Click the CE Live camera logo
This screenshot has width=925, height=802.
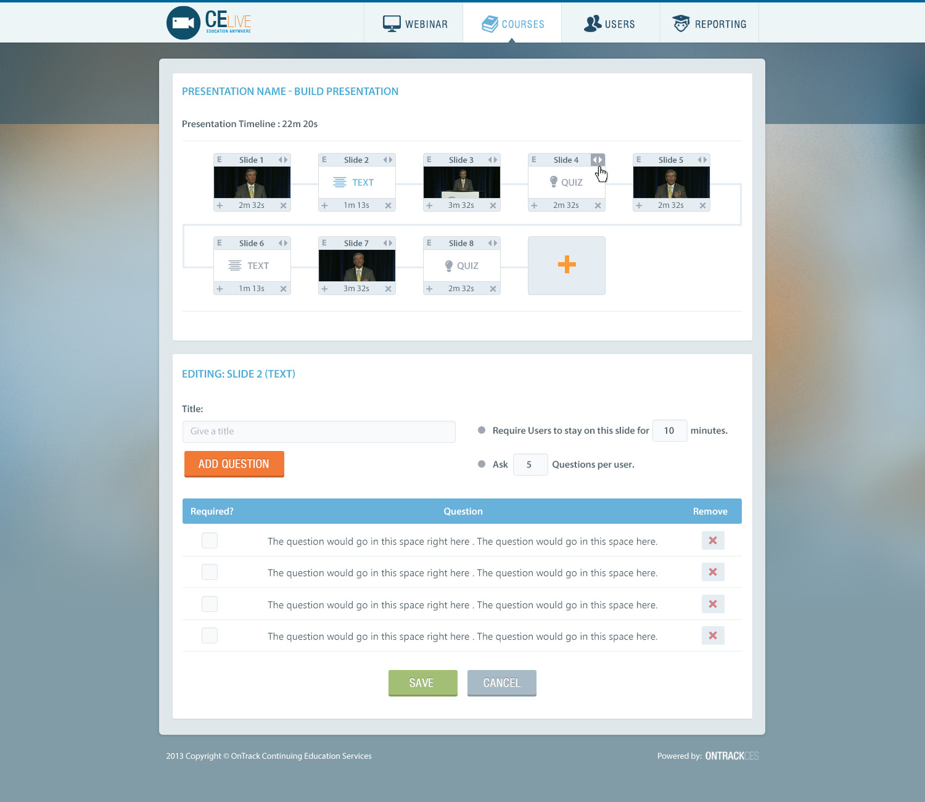point(183,23)
